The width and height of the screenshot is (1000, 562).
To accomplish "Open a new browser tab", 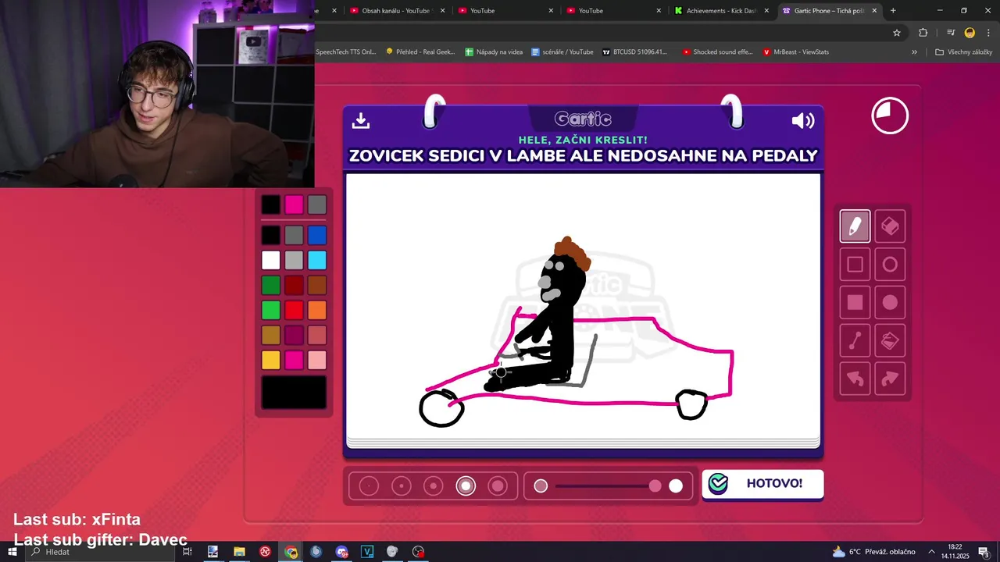I will 893,10.
